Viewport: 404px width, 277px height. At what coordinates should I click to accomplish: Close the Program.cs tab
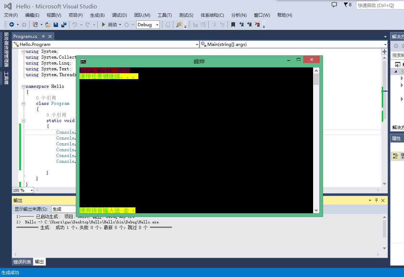click(x=50, y=36)
